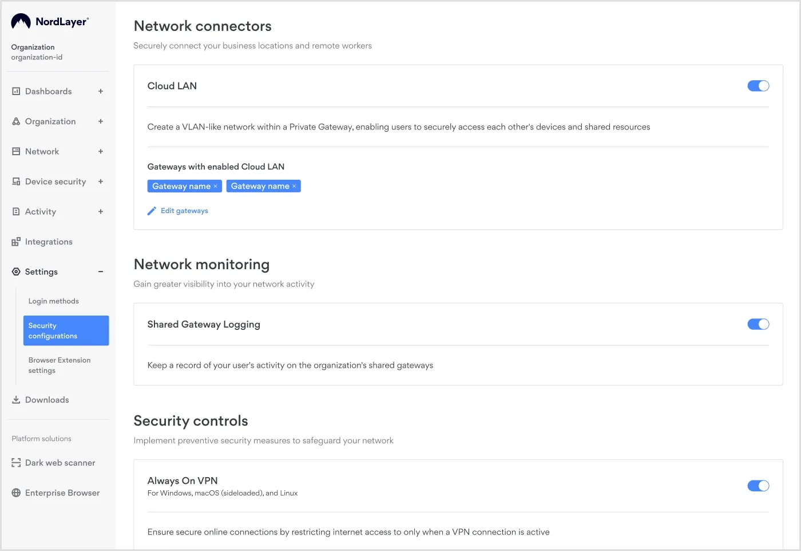This screenshot has width=801, height=551.
Task: Click the Network sidebar icon
Action: coord(15,151)
